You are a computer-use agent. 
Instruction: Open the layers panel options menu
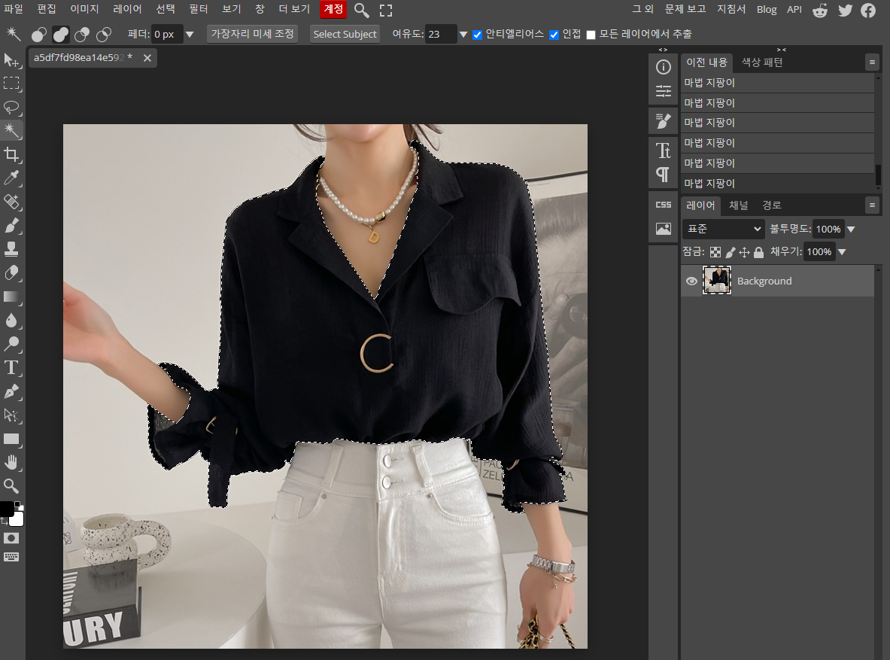tap(873, 205)
